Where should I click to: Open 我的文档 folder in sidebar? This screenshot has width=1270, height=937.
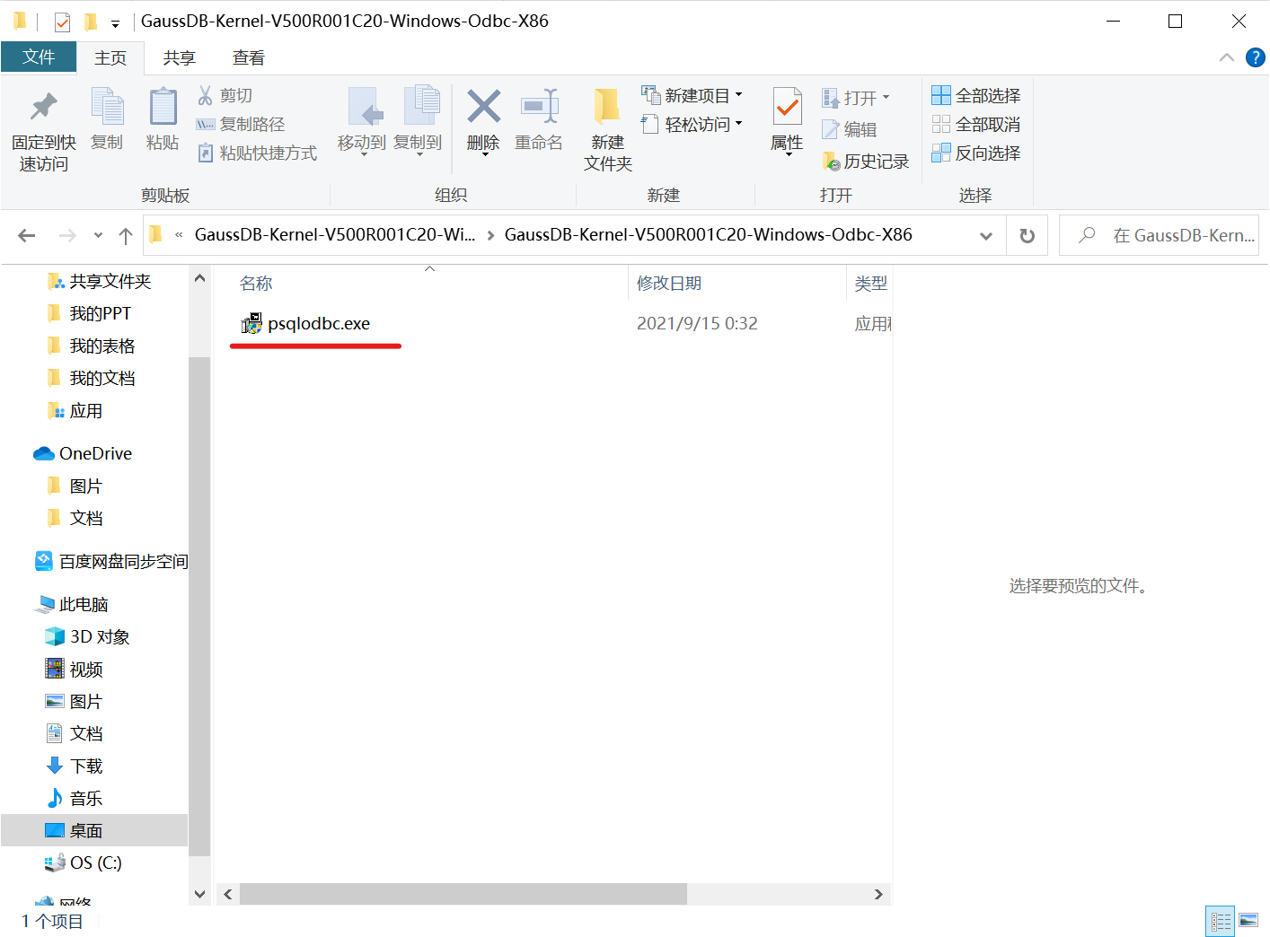point(91,379)
